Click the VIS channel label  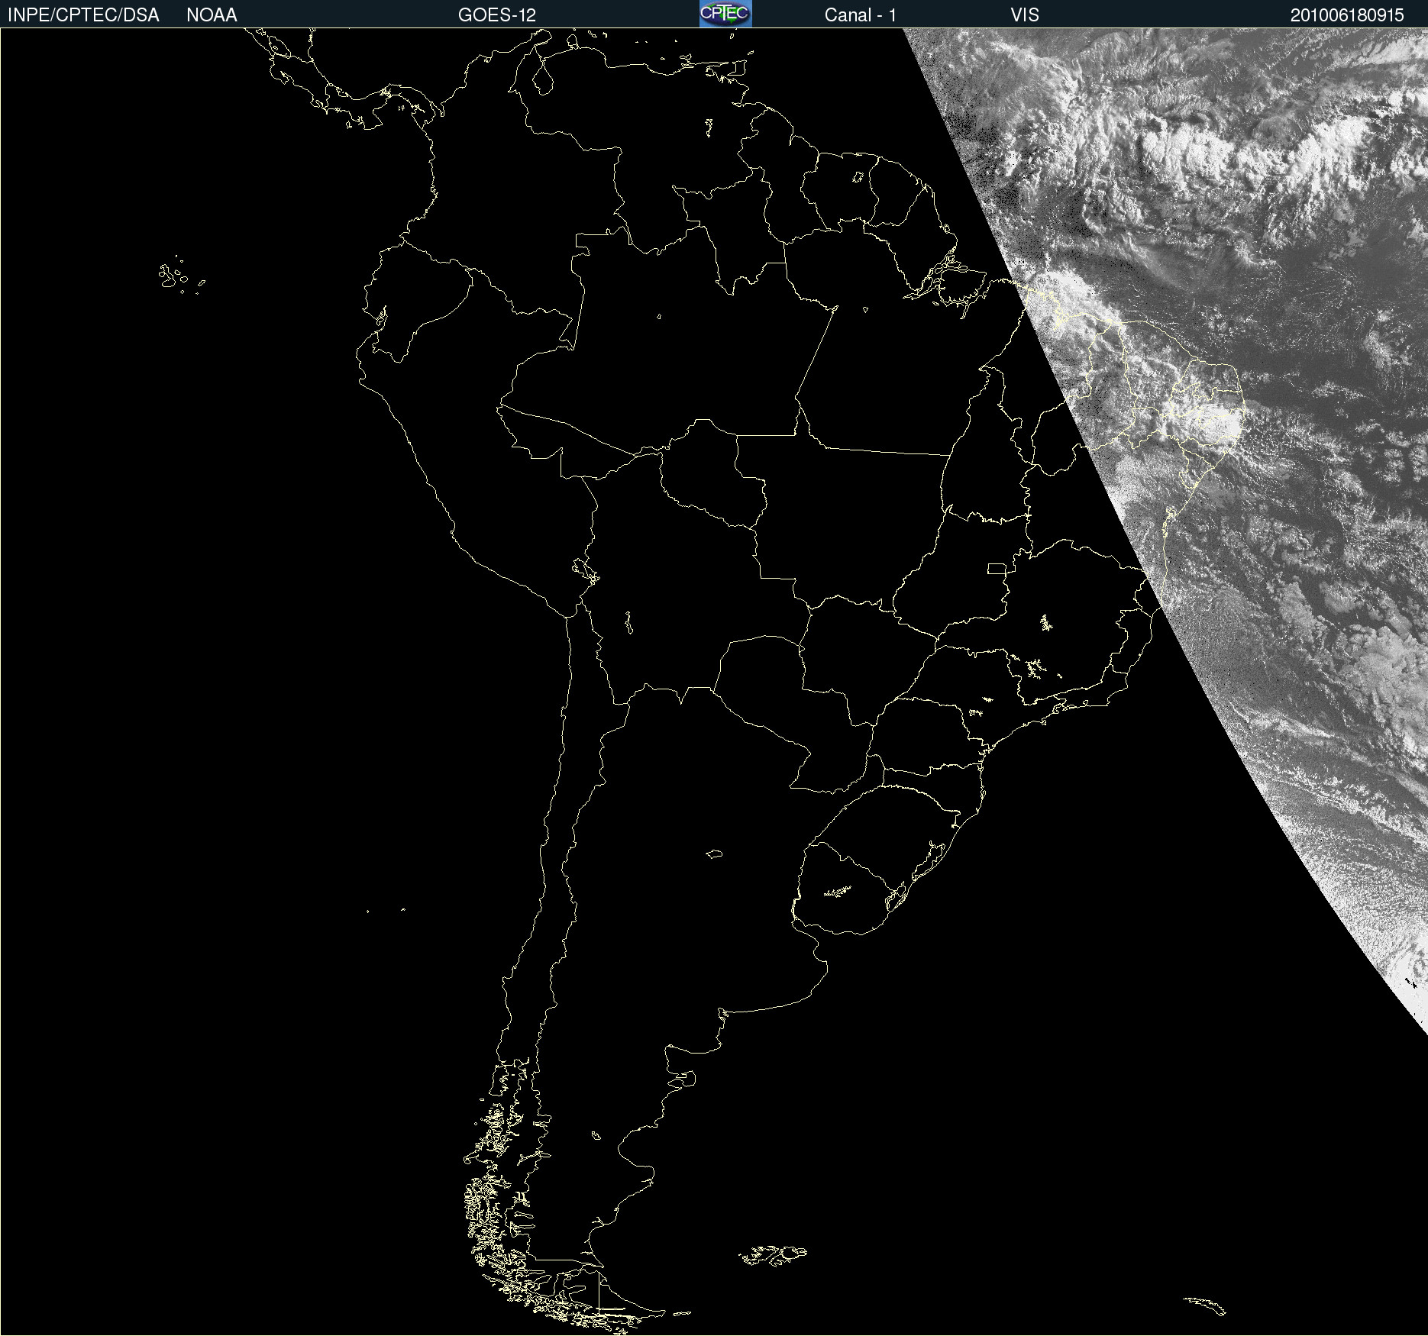pos(1025,15)
